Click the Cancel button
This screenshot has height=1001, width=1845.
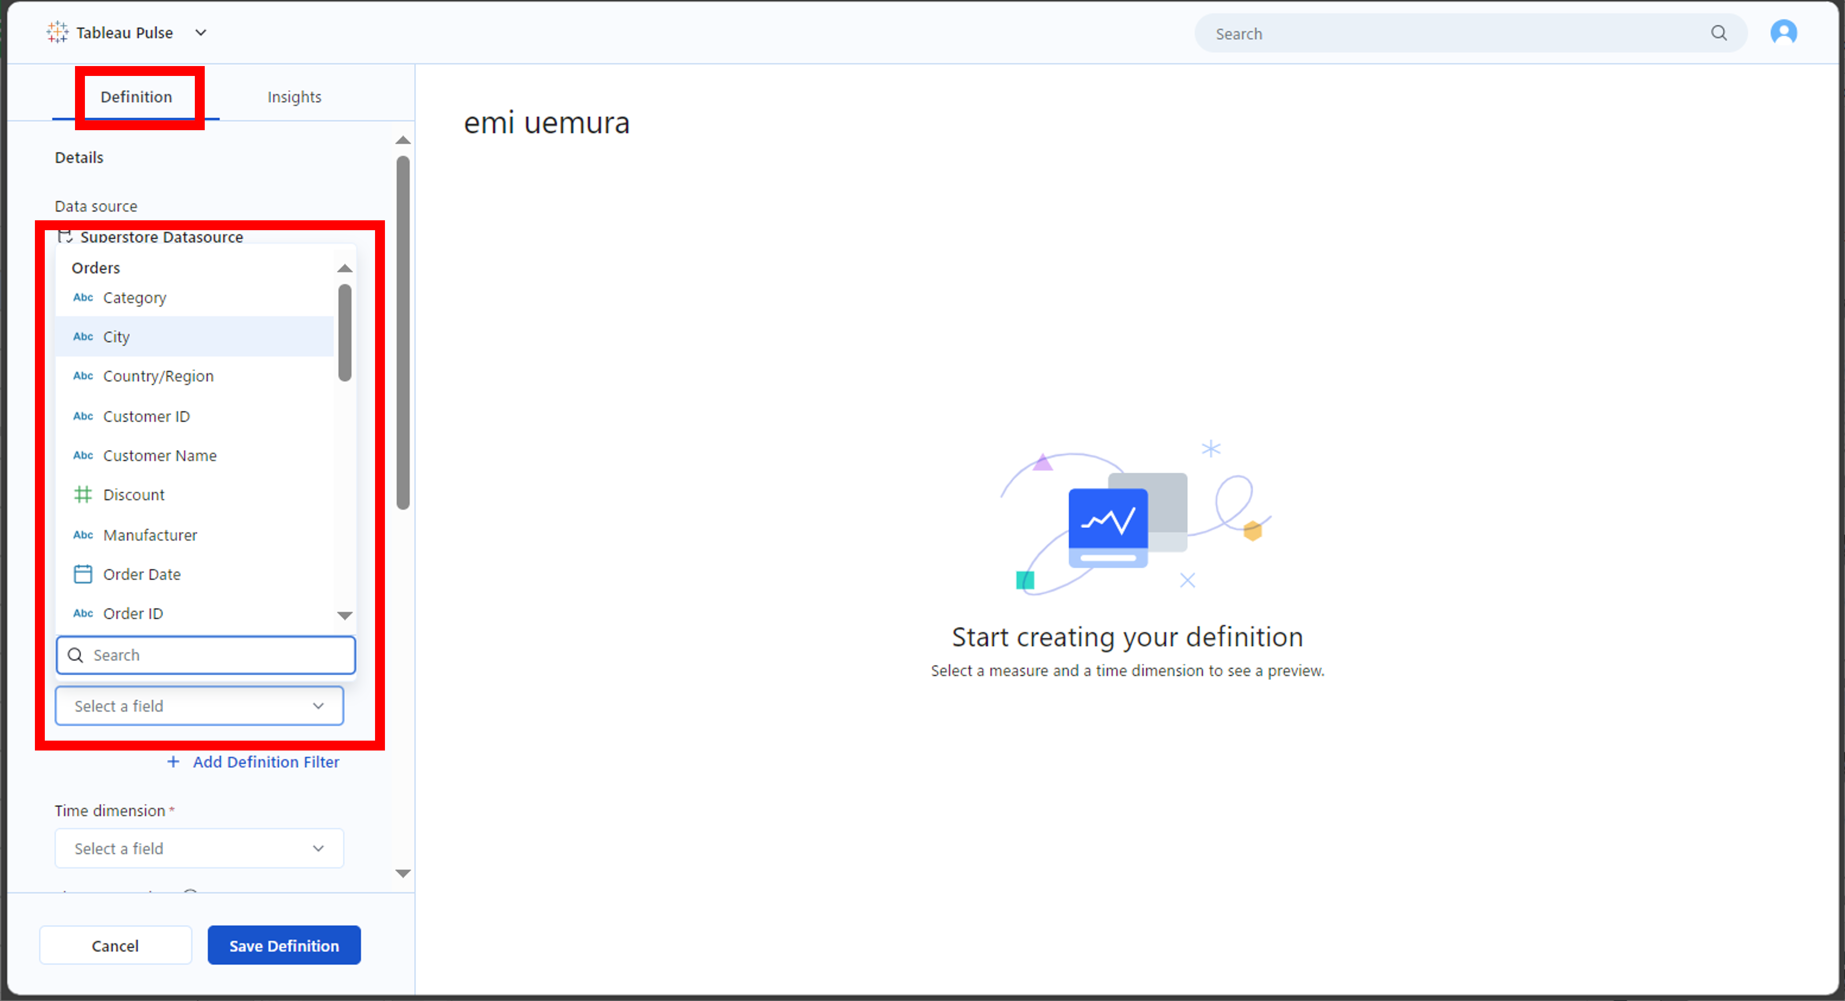click(x=115, y=946)
